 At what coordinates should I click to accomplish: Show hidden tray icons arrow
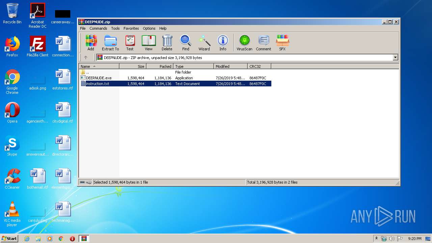point(376,238)
